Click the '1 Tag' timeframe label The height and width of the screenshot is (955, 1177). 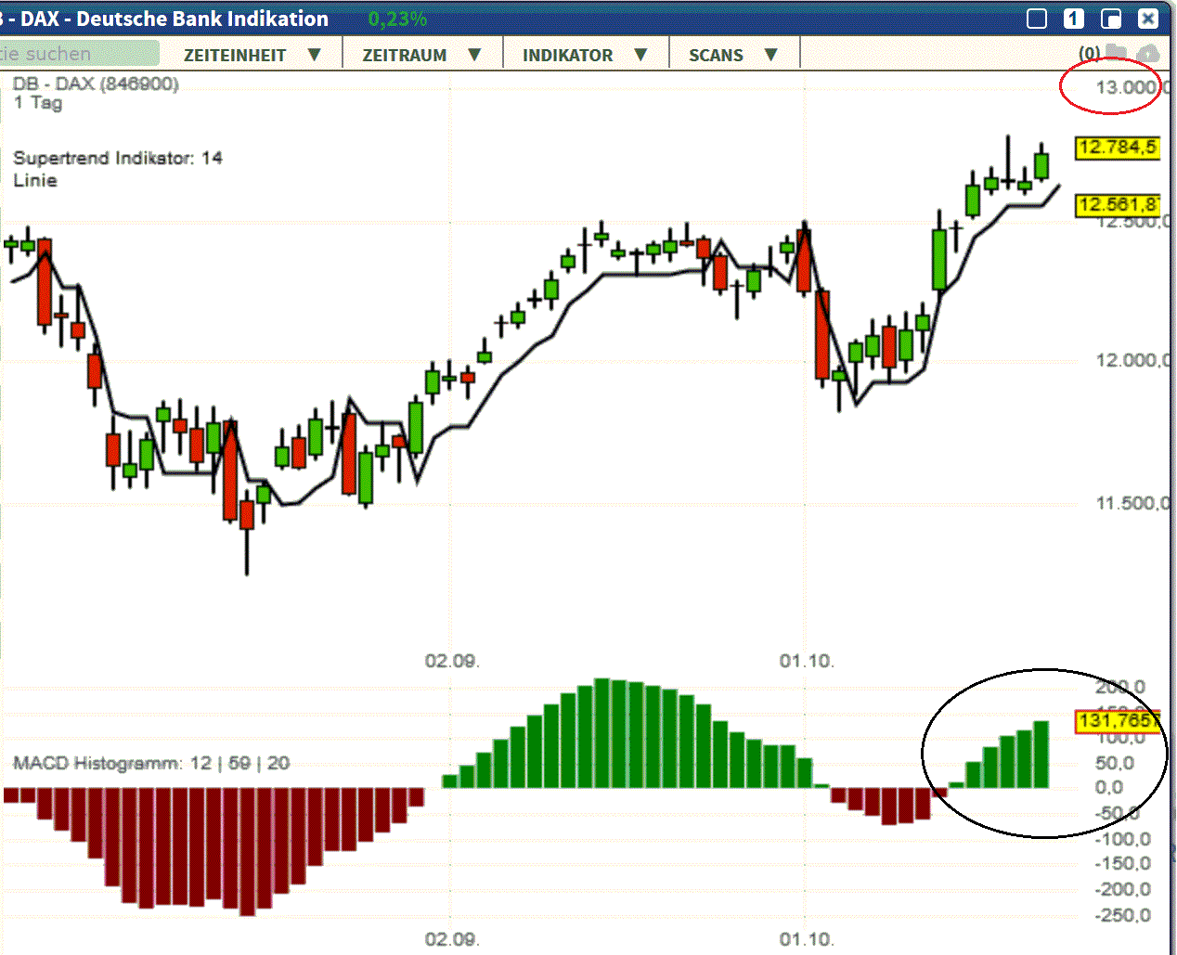(38, 103)
